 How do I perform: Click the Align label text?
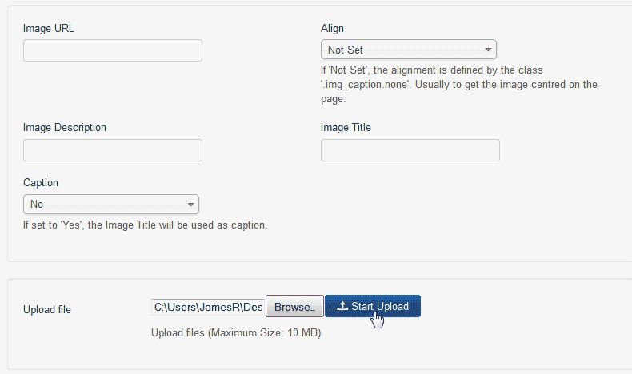pos(332,29)
